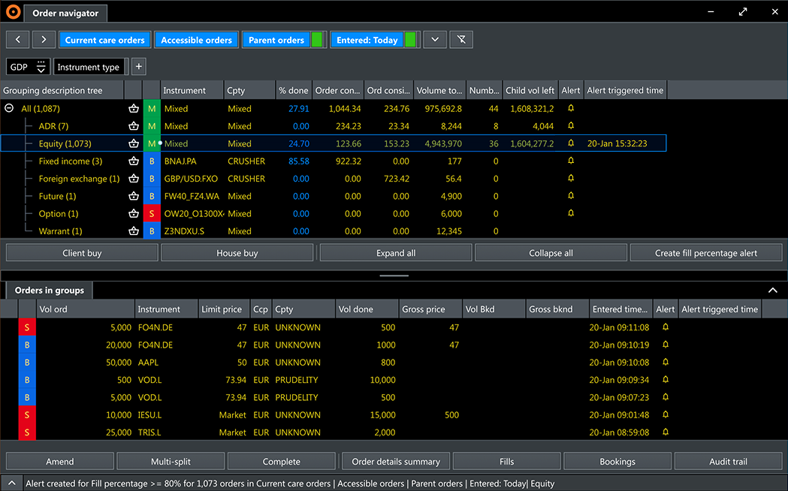Screen dimensions: 788x491
Task: Click the navigate forward arrow icon
Action: (x=43, y=39)
